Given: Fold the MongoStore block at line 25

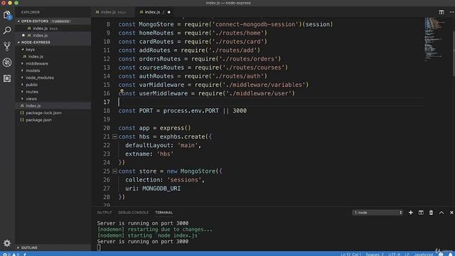Looking at the screenshot, I should [115, 171].
